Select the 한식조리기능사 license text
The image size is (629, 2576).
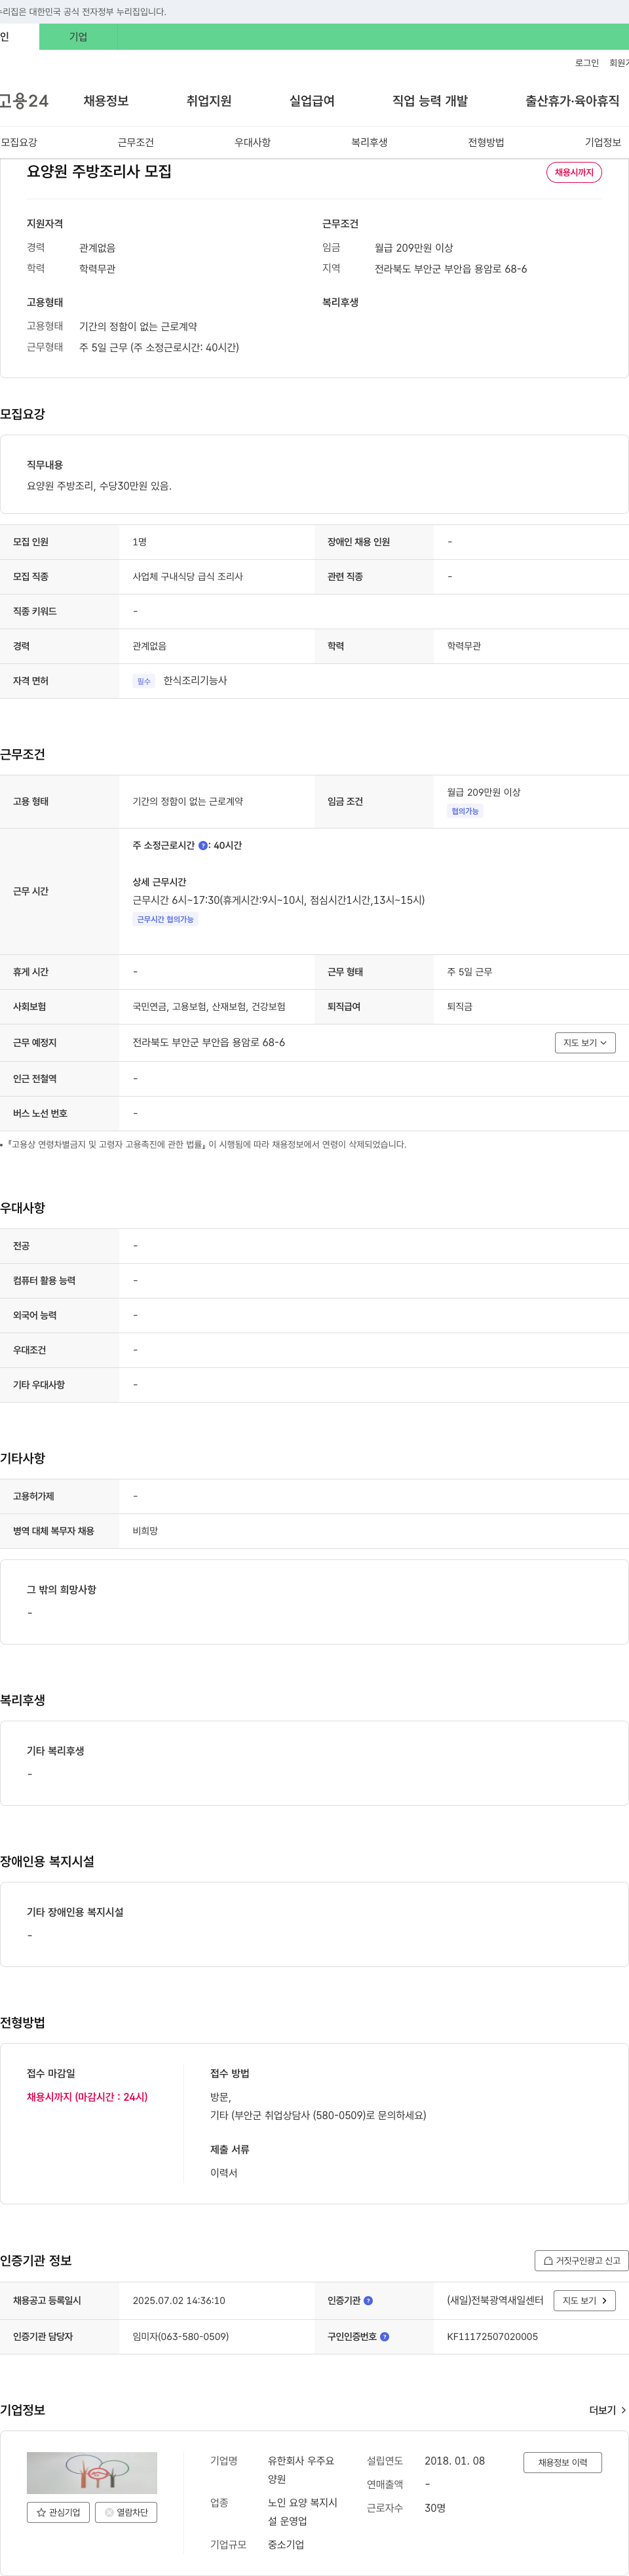click(x=195, y=680)
